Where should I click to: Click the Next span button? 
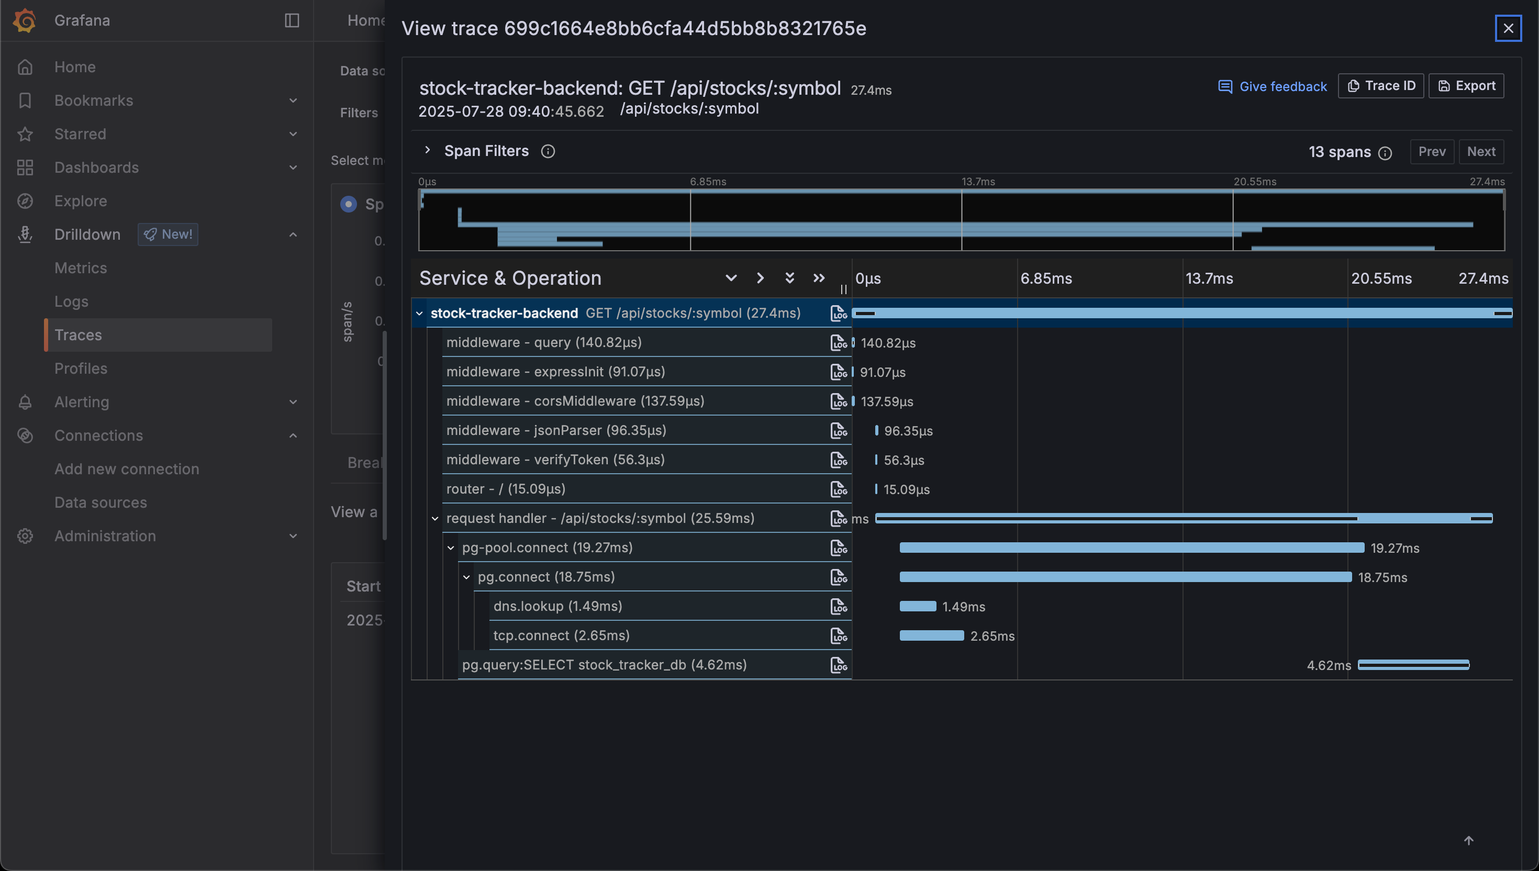click(x=1481, y=151)
